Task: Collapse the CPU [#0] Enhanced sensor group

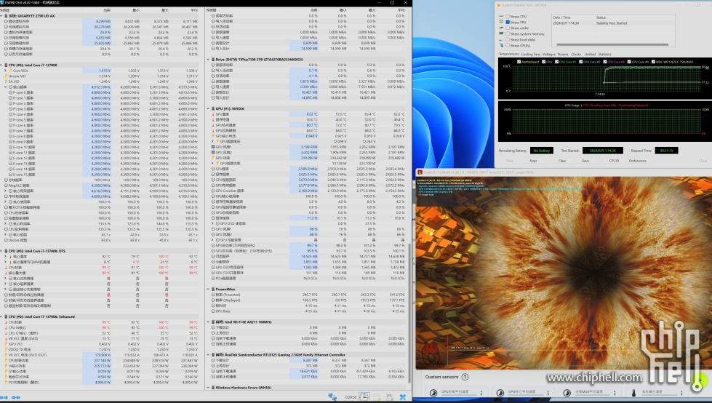Action: tap(1, 316)
